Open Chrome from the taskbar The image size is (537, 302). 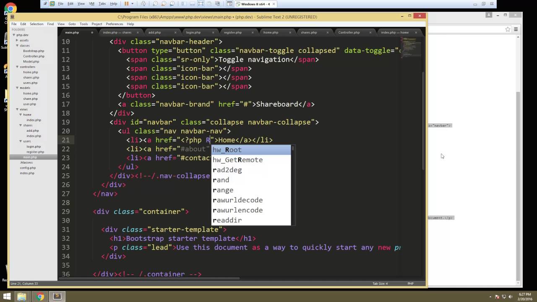coord(40,297)
